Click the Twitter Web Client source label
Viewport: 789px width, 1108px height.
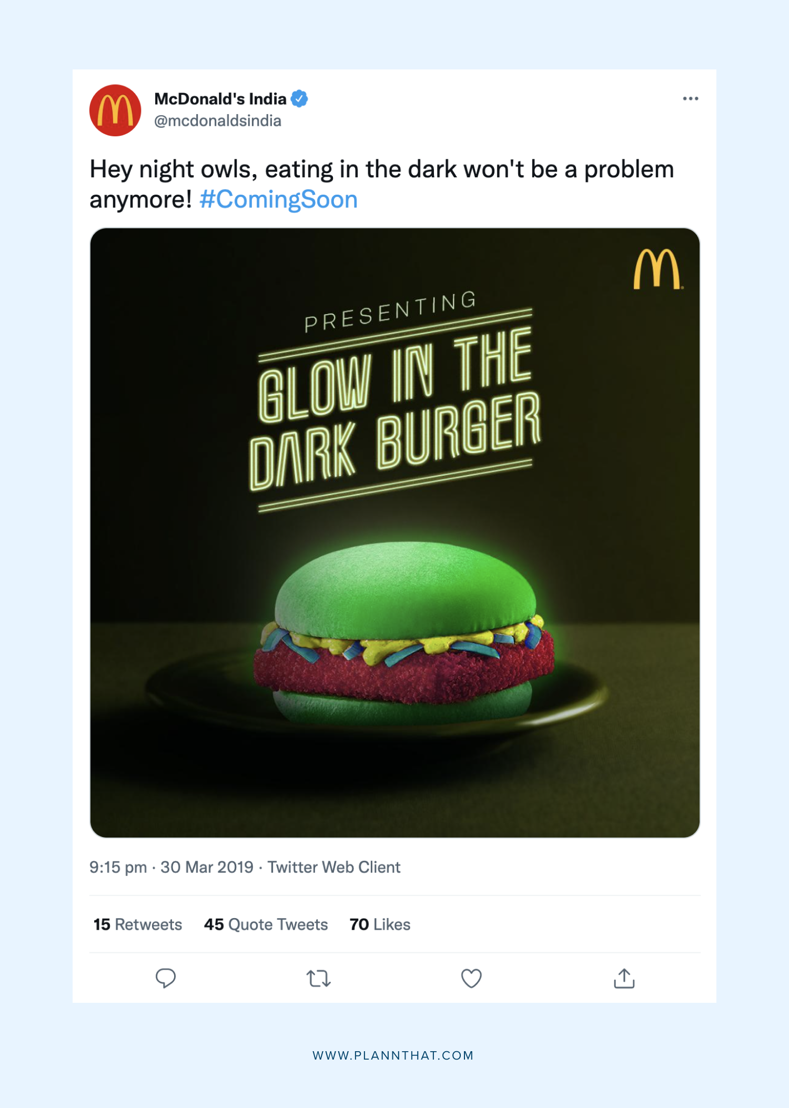(334, 867)
